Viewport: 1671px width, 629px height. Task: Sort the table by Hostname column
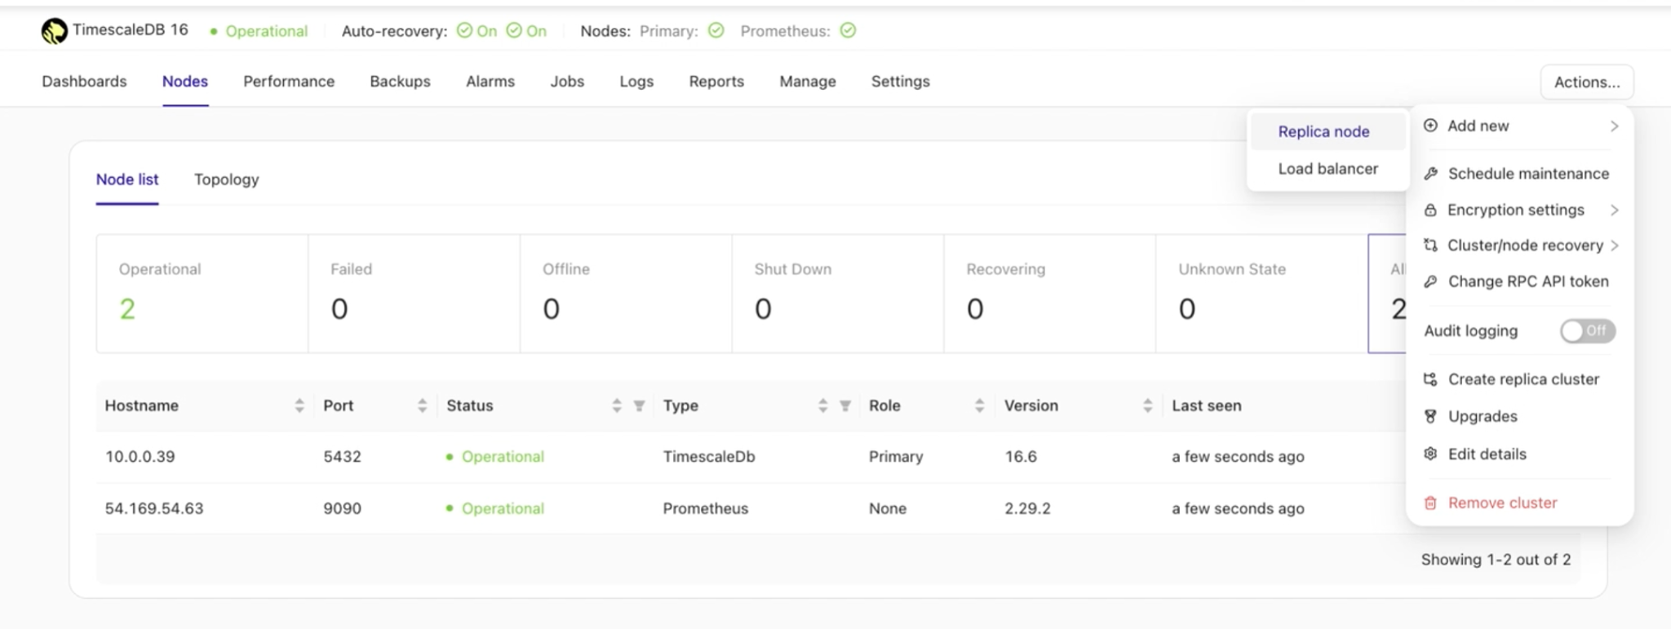coord(299,406)
